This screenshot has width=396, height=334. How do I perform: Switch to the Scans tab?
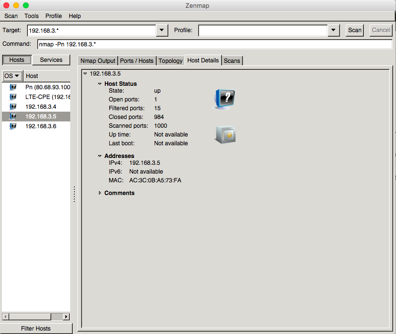tap(232, 61)
